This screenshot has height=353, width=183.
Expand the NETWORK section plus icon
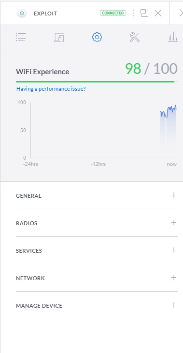coord(173,277)
